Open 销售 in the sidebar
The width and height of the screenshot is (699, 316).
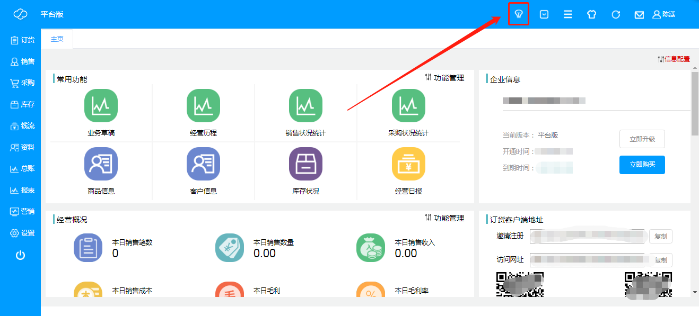(22, 61)
